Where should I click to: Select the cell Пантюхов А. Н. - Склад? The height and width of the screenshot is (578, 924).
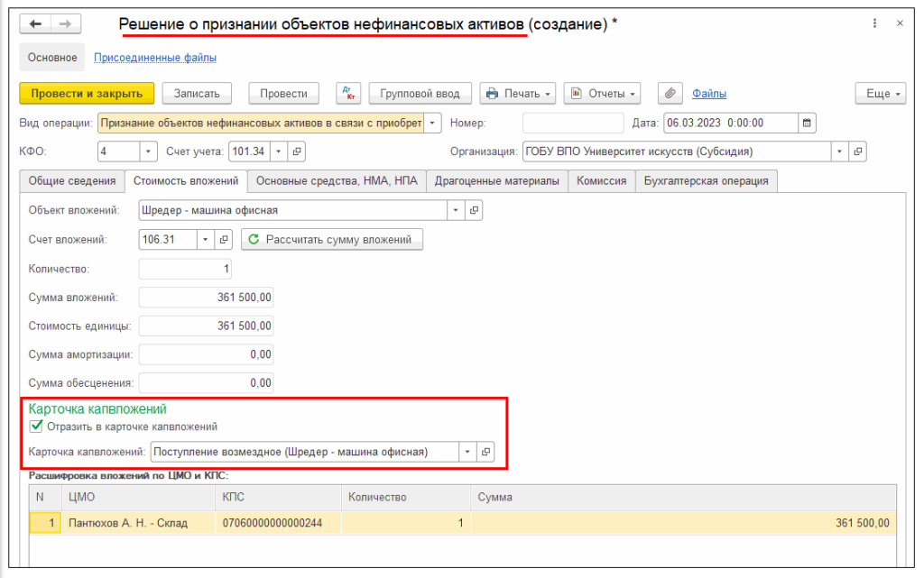coord(138,523)
